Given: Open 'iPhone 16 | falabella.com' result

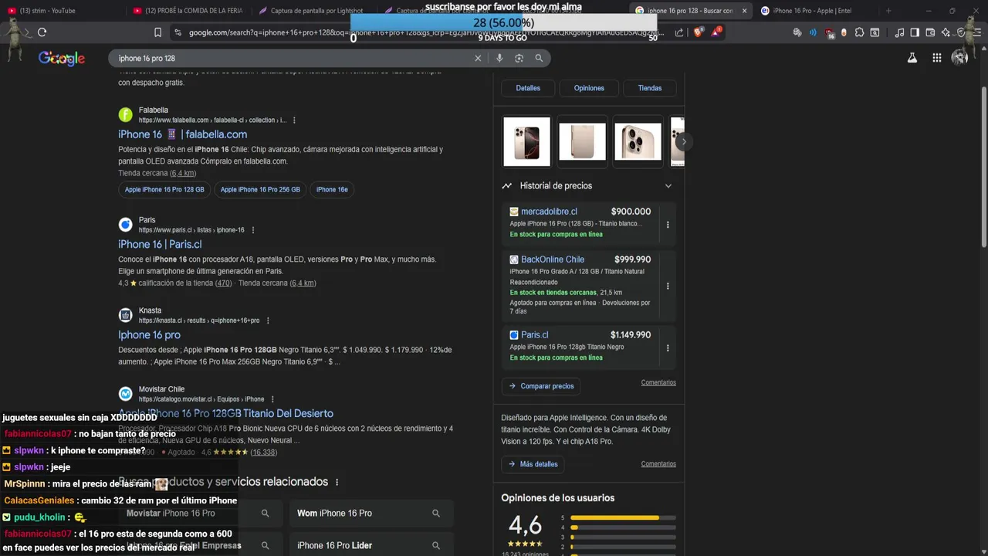Looking at the screenshot, I should click(x=182, y=134).
